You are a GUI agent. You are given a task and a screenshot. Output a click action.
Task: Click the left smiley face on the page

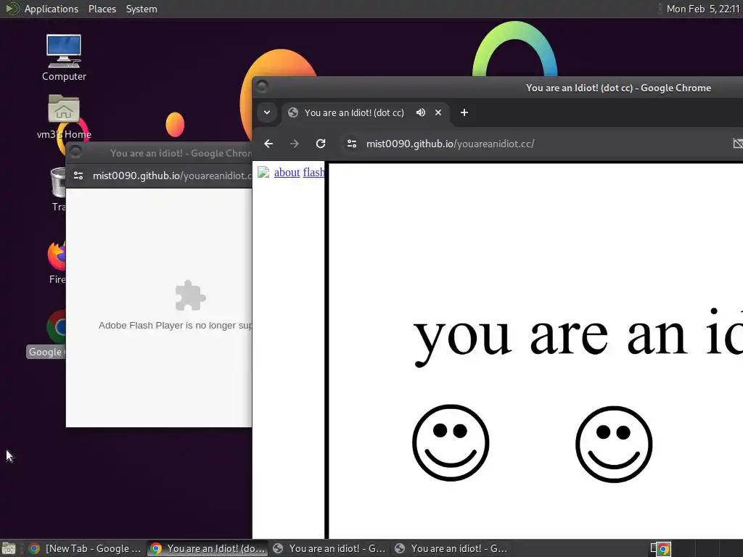tap(451, 443)
